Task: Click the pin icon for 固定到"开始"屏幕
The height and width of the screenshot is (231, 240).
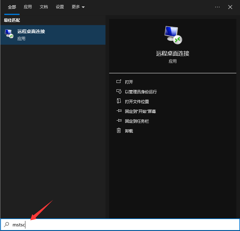Action: [119, 111]
